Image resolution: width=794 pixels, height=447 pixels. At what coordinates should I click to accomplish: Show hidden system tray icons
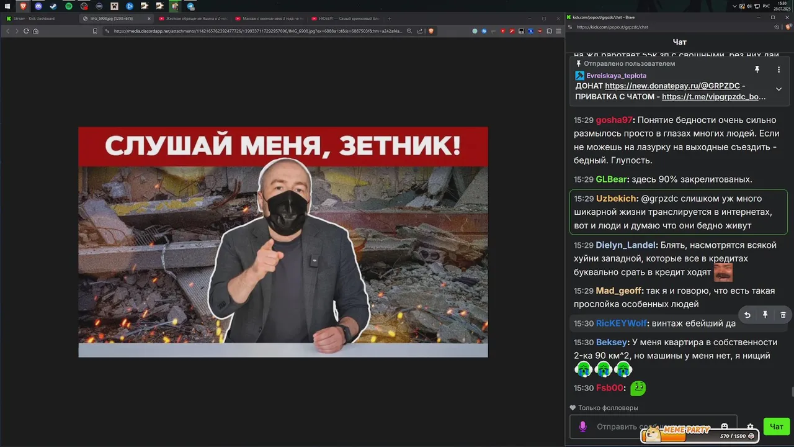coord(734,6)
